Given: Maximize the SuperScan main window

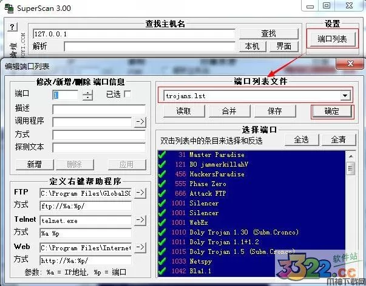Looking at the screenshot, I should point(327,5).
